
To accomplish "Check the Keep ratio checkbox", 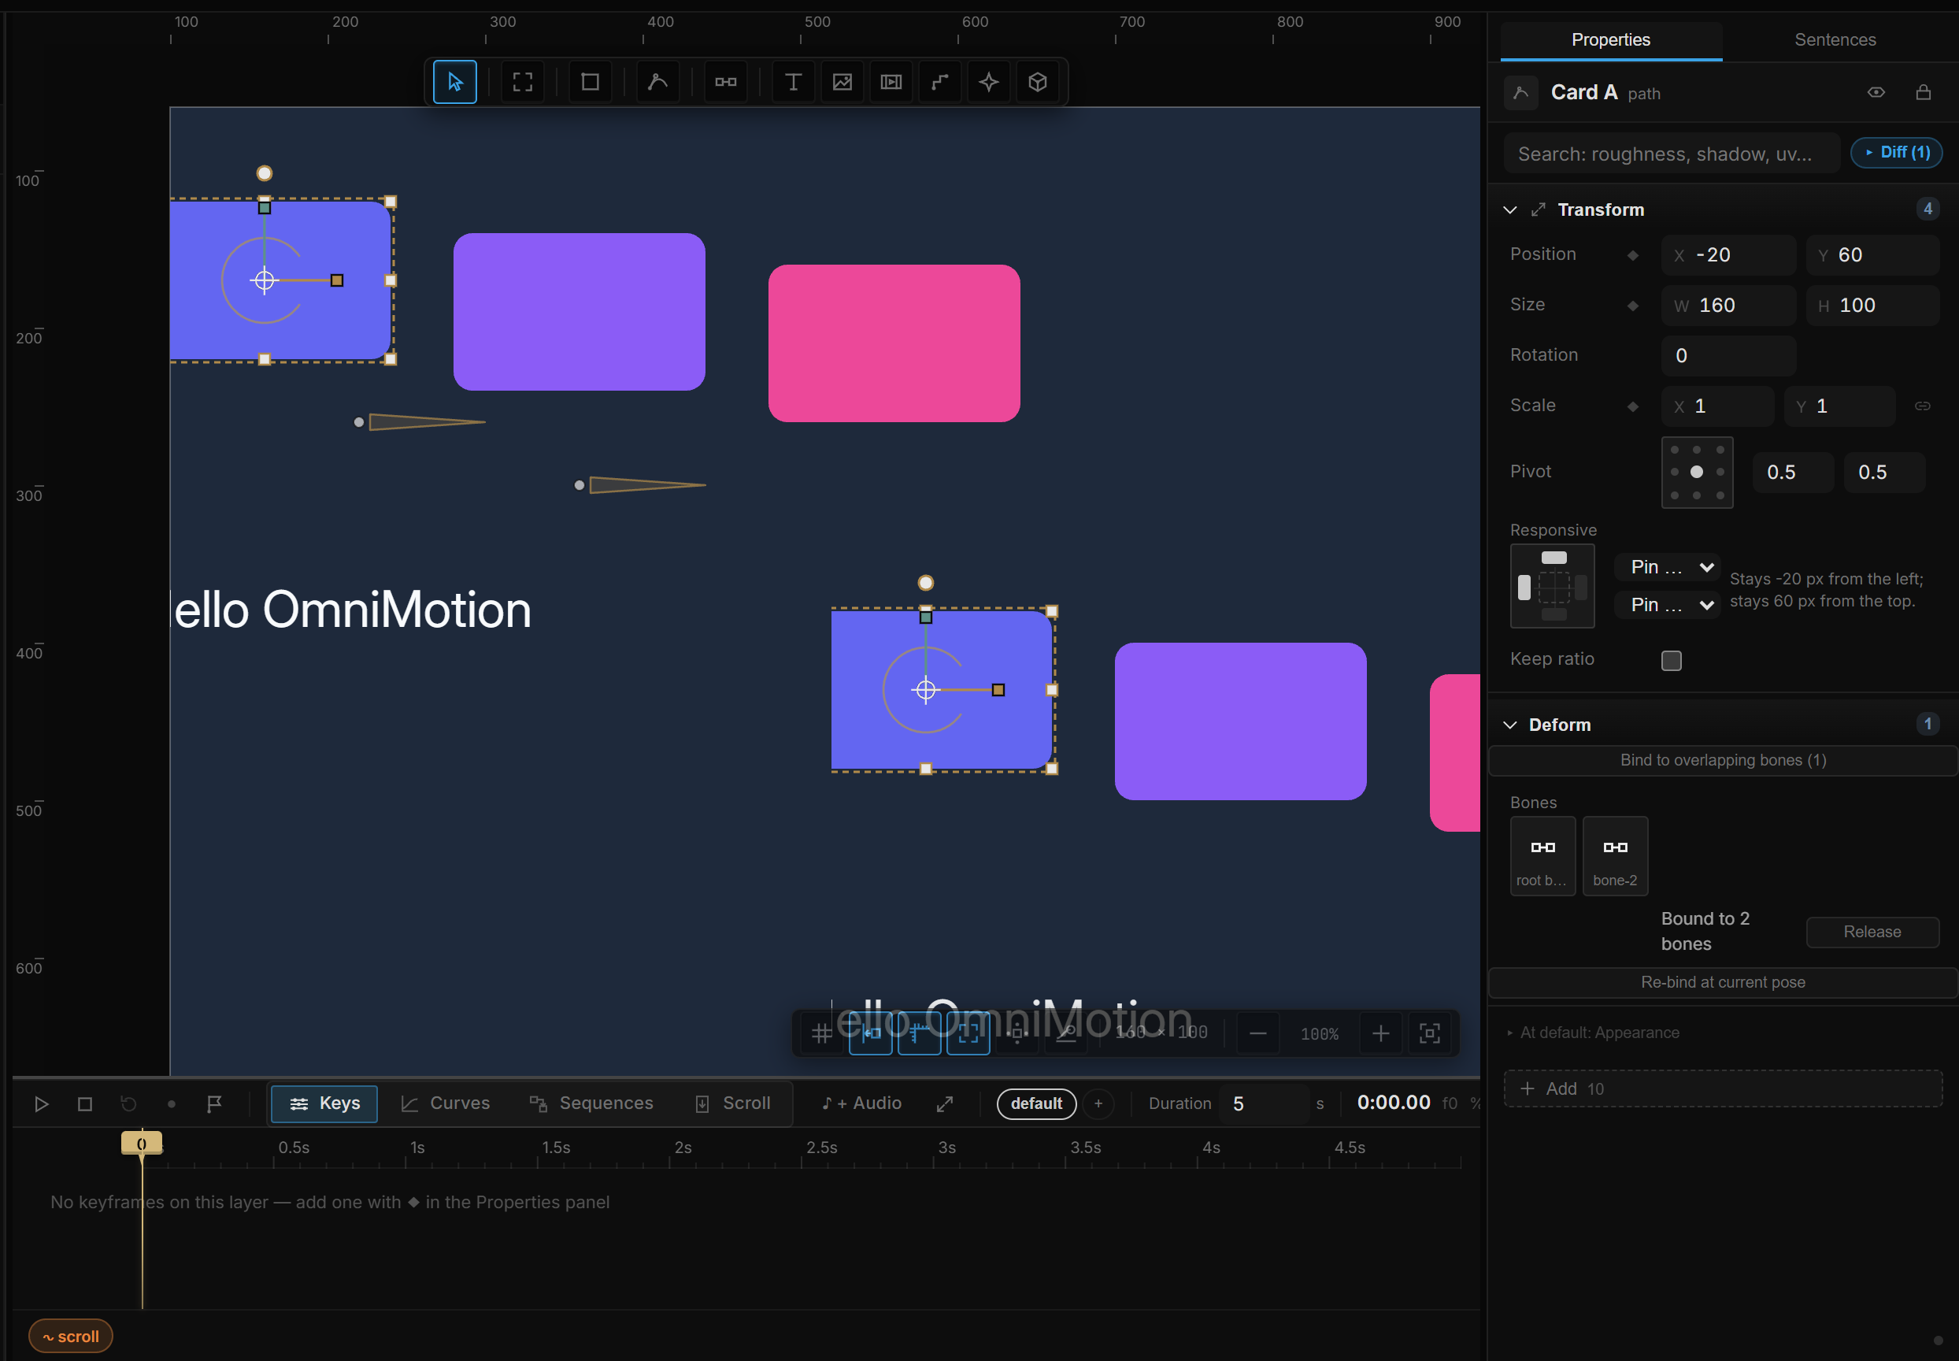I will [x=1671, y=661].
